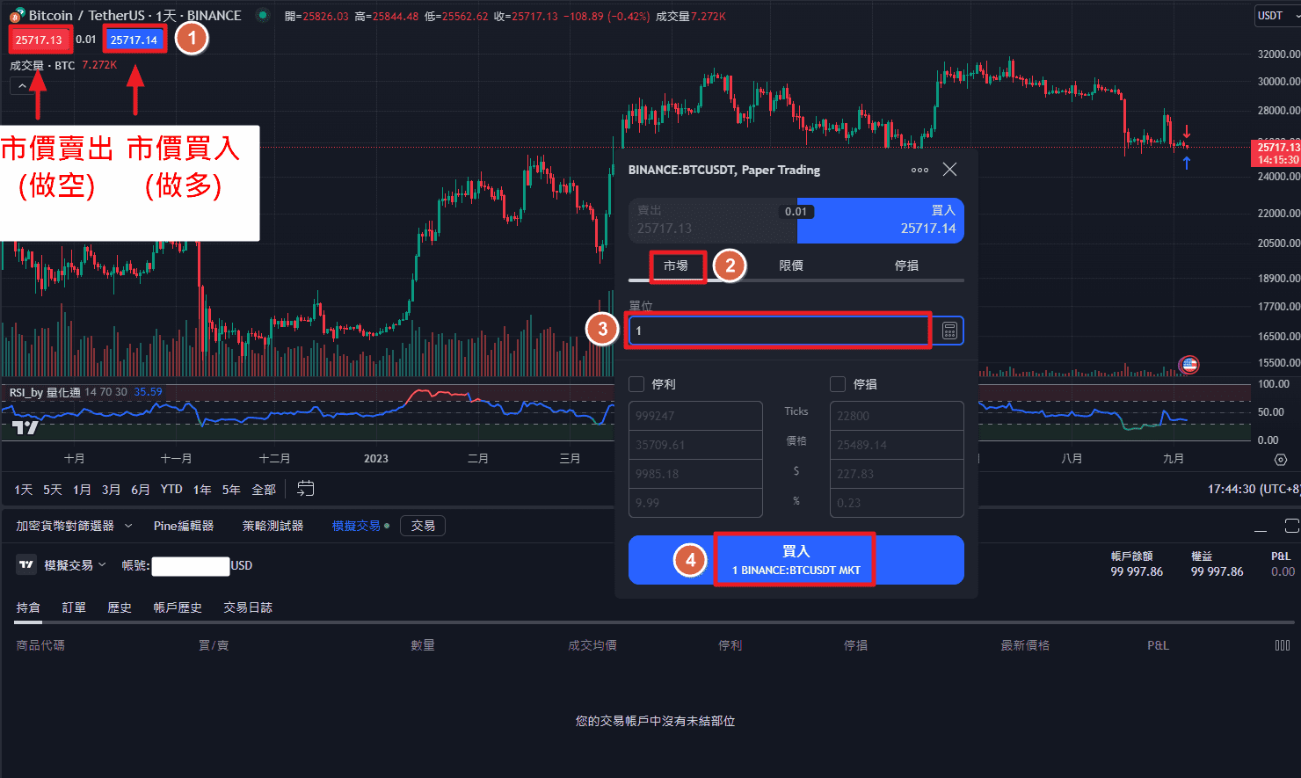The image size is (1301, 778).
Task: Enable the 停利 take-profit checkbox
Action: [x=637, y=384]
